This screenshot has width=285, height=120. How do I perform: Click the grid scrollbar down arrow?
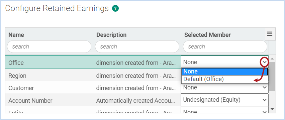coord(272,109)
